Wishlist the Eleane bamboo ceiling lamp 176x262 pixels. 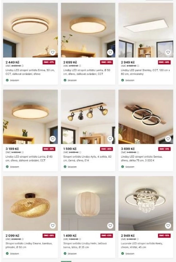(53, 226)
